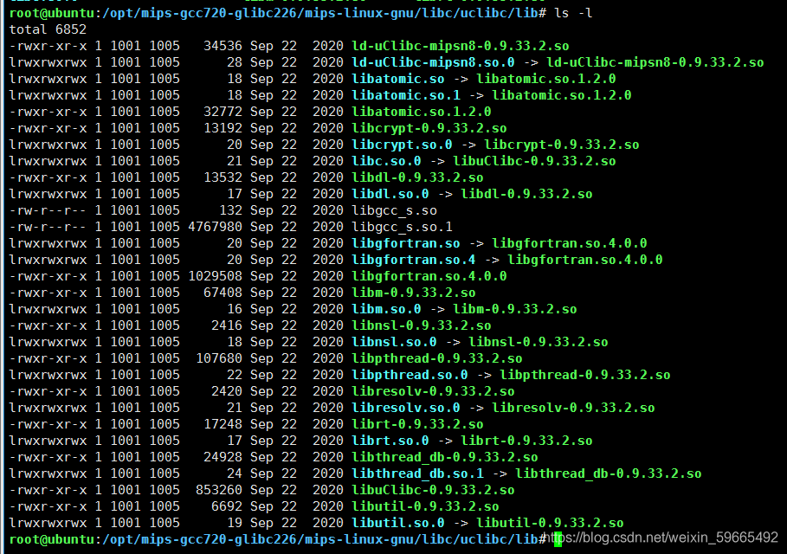Screen dimensions: 787x554
Task: Click the ld-uClibc-mipsn8.so.0 symlink name
Action: (x=433, y=62)
